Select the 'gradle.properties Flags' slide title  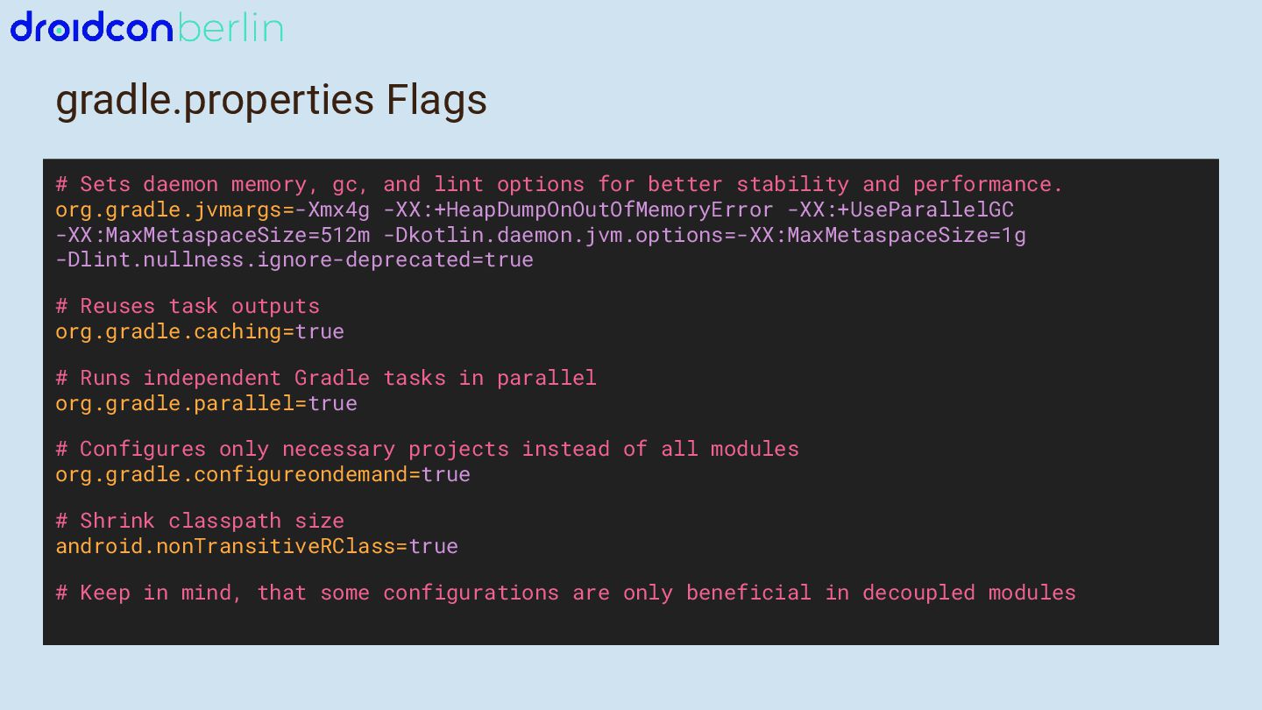pos(272,100)
